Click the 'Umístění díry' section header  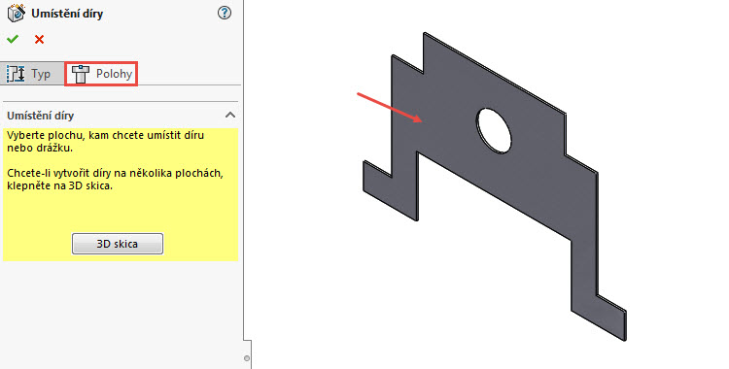coord(121,116)
